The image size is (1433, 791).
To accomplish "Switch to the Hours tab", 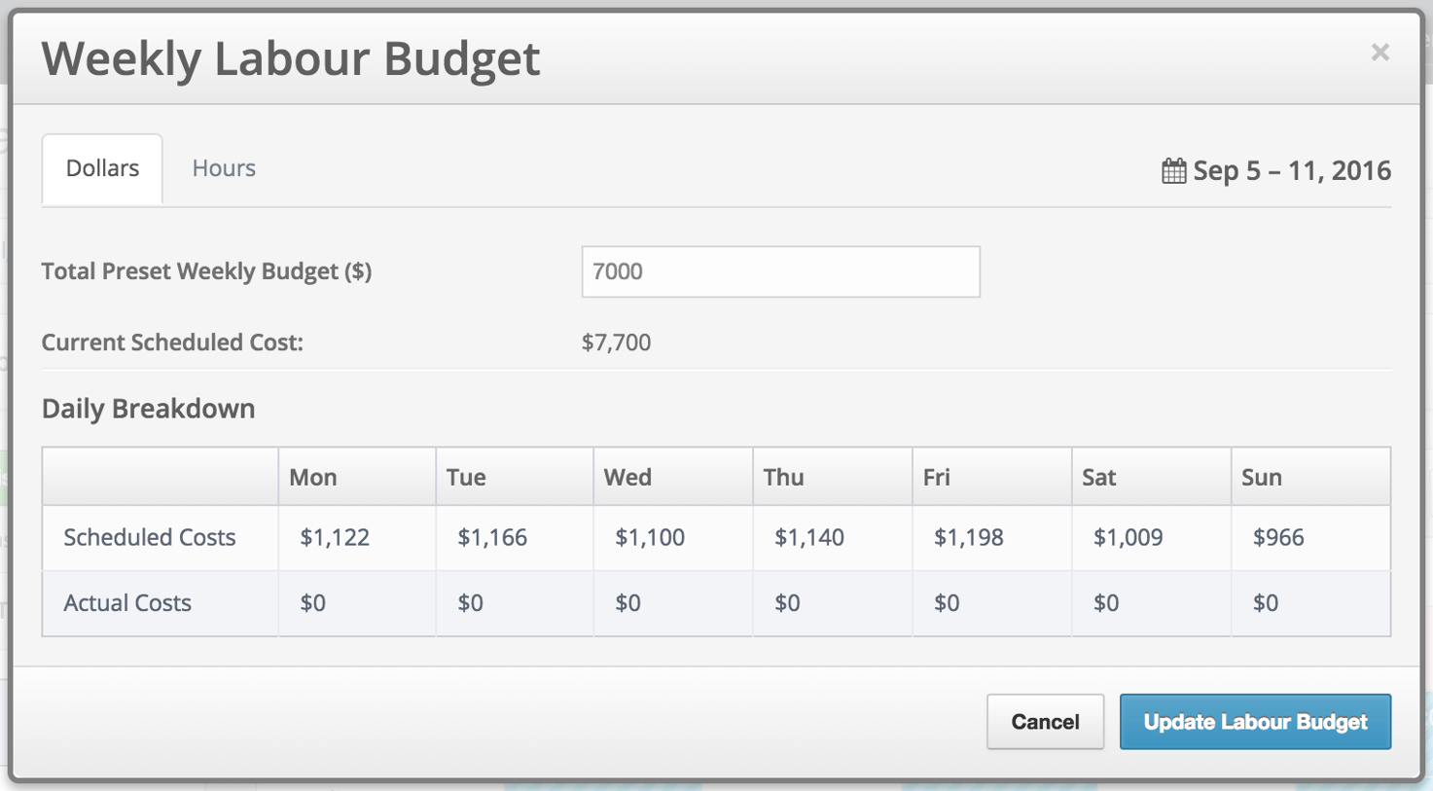I will coord(223,167).
